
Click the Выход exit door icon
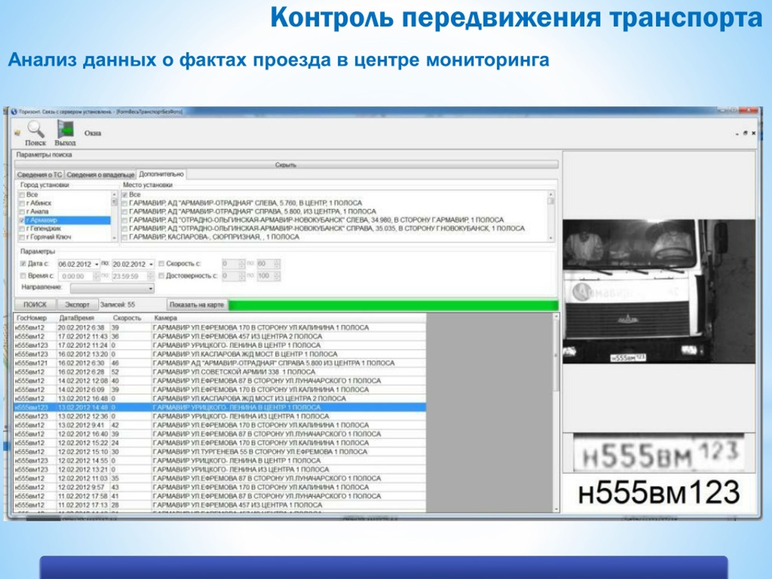tap(65, 129)
